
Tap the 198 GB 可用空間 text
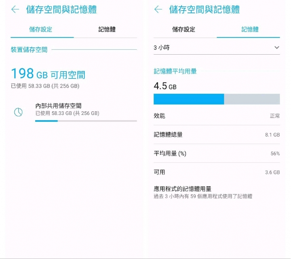tap(48, 74)
